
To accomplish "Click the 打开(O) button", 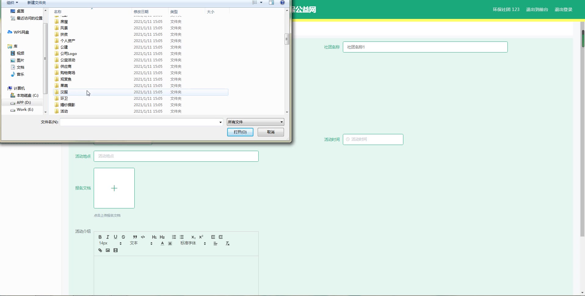I will (240, 132).
